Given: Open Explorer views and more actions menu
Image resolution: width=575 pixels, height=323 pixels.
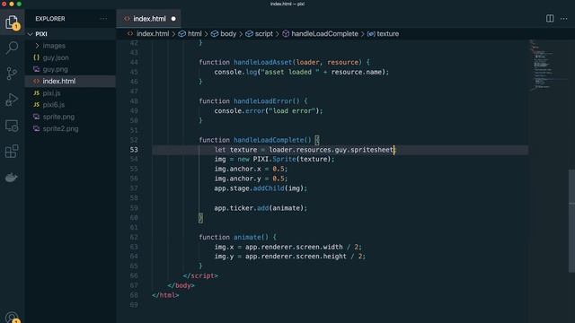Looking at the screenshot, I should [x=103, y=18].
